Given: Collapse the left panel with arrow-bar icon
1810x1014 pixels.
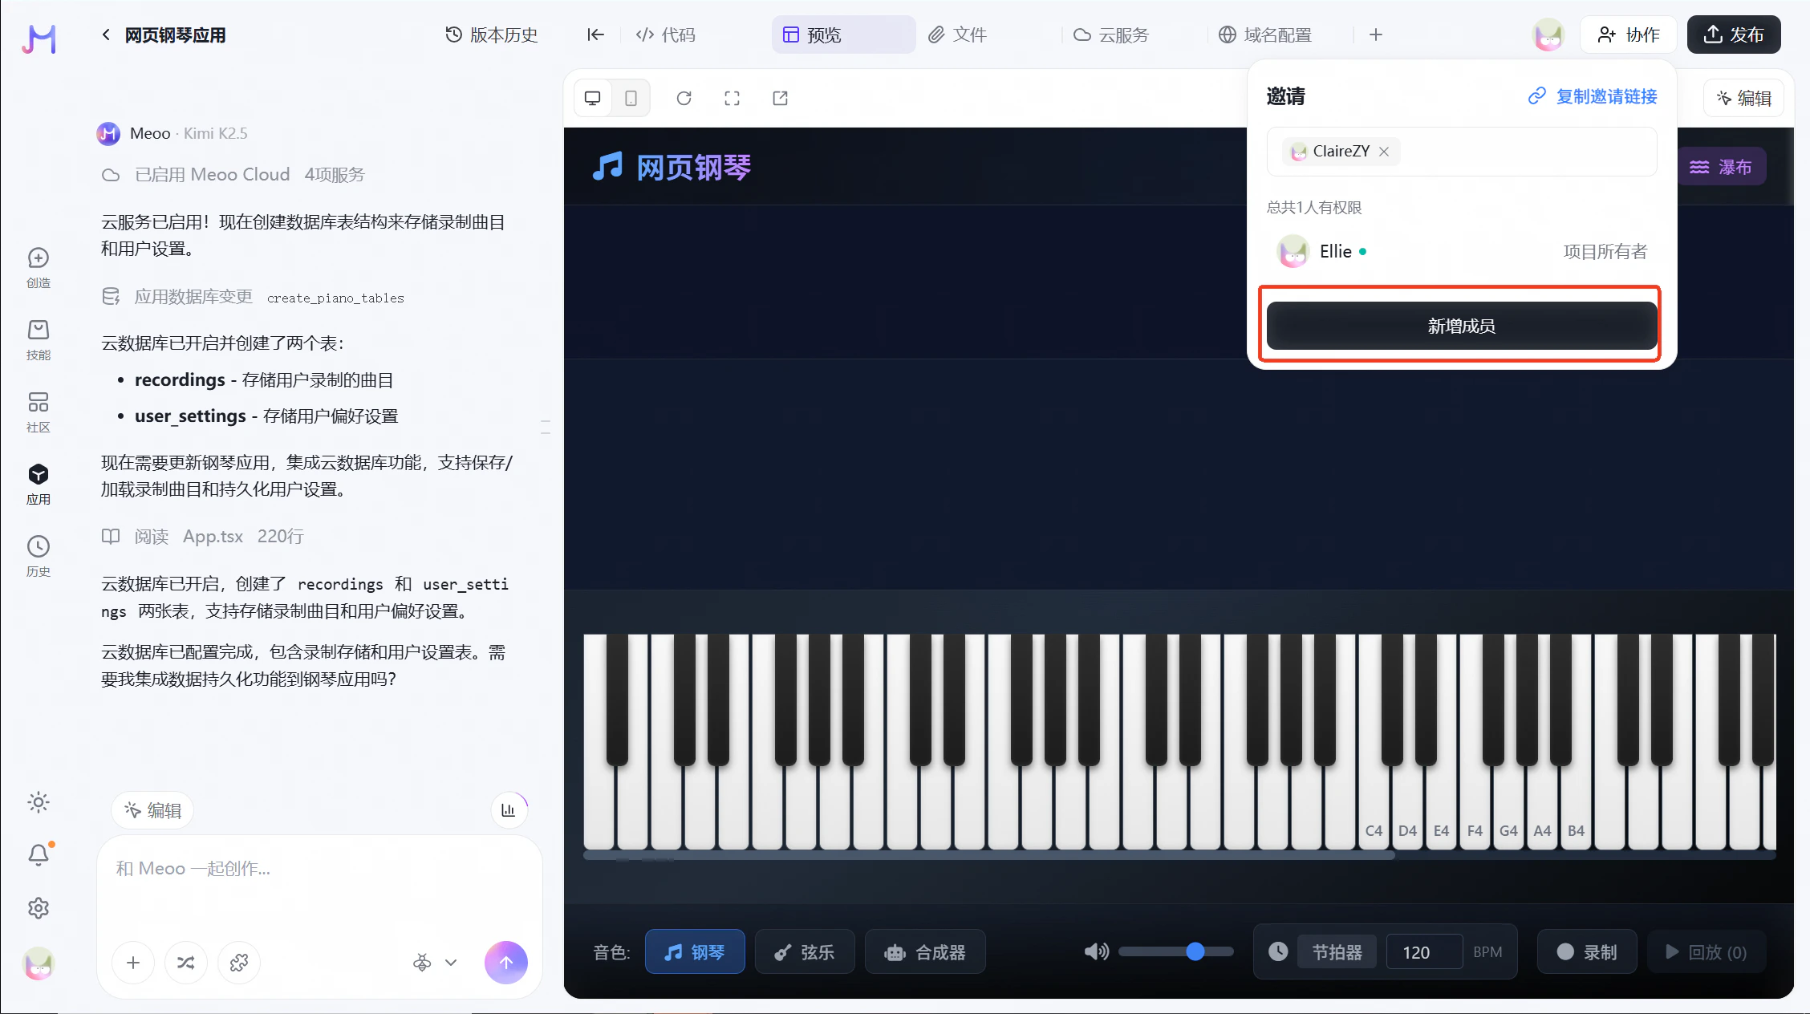Looking at the screenshot, I should pyautogui.click(x=595, y=34).
